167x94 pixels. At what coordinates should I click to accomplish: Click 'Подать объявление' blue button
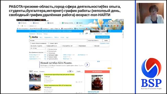pyautogui.click(x=103, y=37)
